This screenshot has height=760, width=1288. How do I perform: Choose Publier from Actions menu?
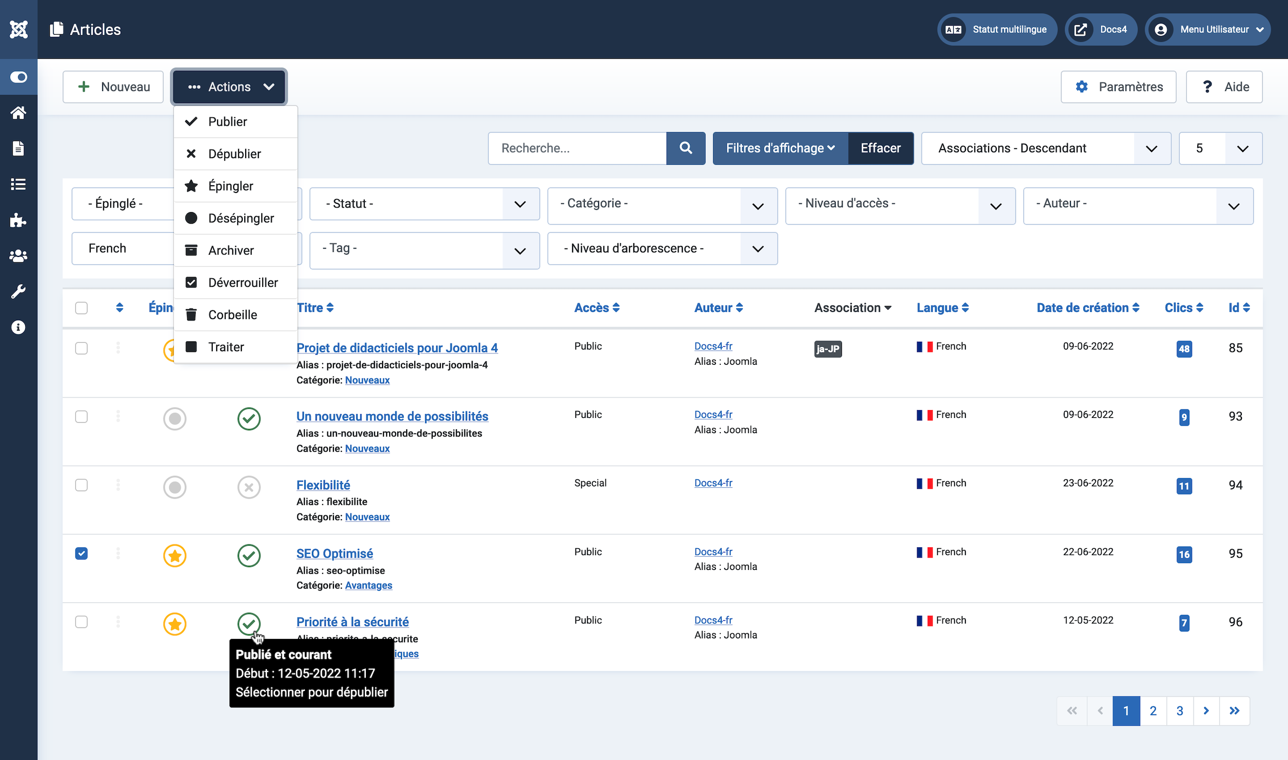click(236, 122)
